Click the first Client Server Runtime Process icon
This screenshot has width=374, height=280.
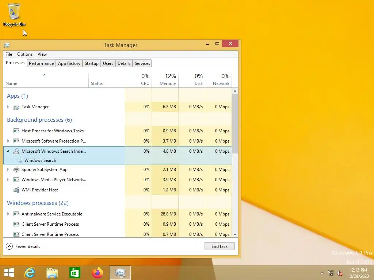16,224
